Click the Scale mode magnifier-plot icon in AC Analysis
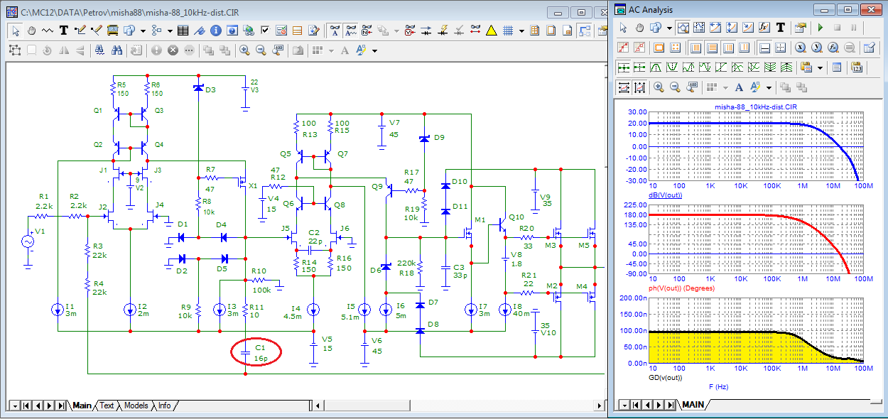The width and height of the screenshot is (888, 419). (x=683, y=28)
